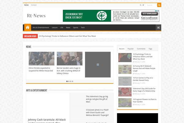
Task: Open the Sports nav item
Action: (x=75, y=28)
